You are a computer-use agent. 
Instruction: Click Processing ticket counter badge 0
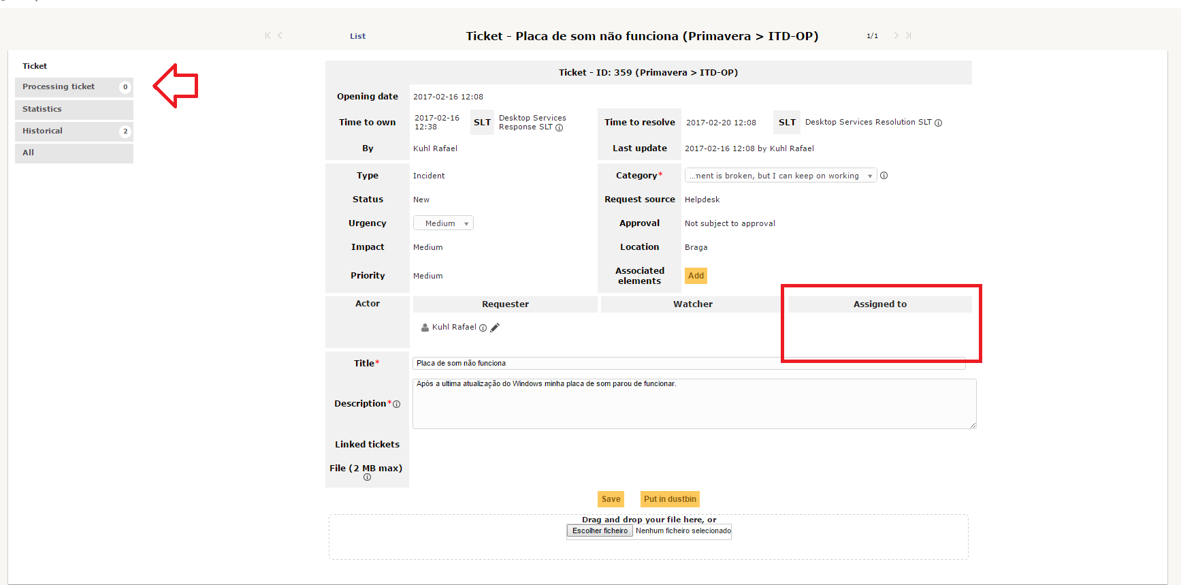125,87
